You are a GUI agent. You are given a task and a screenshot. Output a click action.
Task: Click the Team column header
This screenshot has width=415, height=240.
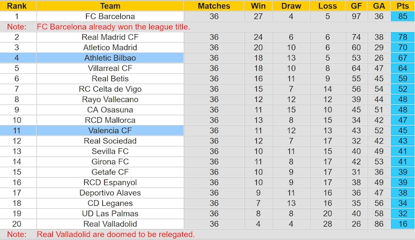point(110,6)
